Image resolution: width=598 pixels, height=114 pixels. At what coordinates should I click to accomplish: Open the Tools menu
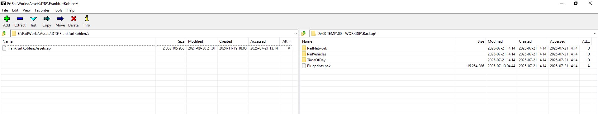click(58, 10)
